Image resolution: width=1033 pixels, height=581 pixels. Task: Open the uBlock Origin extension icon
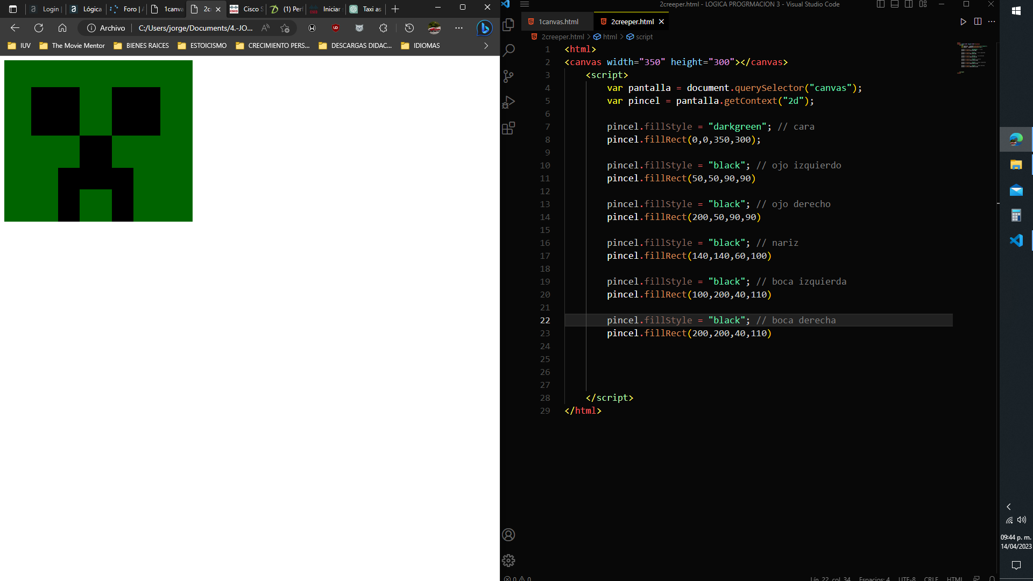pos(336,28)
